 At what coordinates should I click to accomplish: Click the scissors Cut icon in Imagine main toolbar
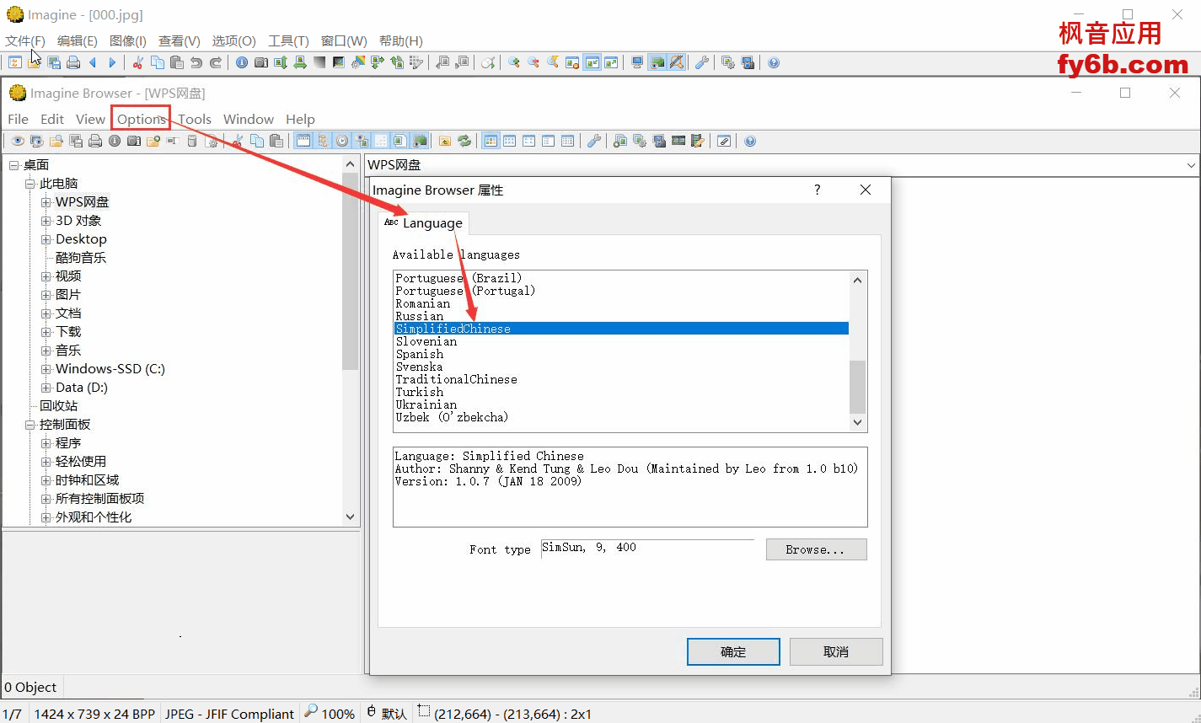point(137,62)
